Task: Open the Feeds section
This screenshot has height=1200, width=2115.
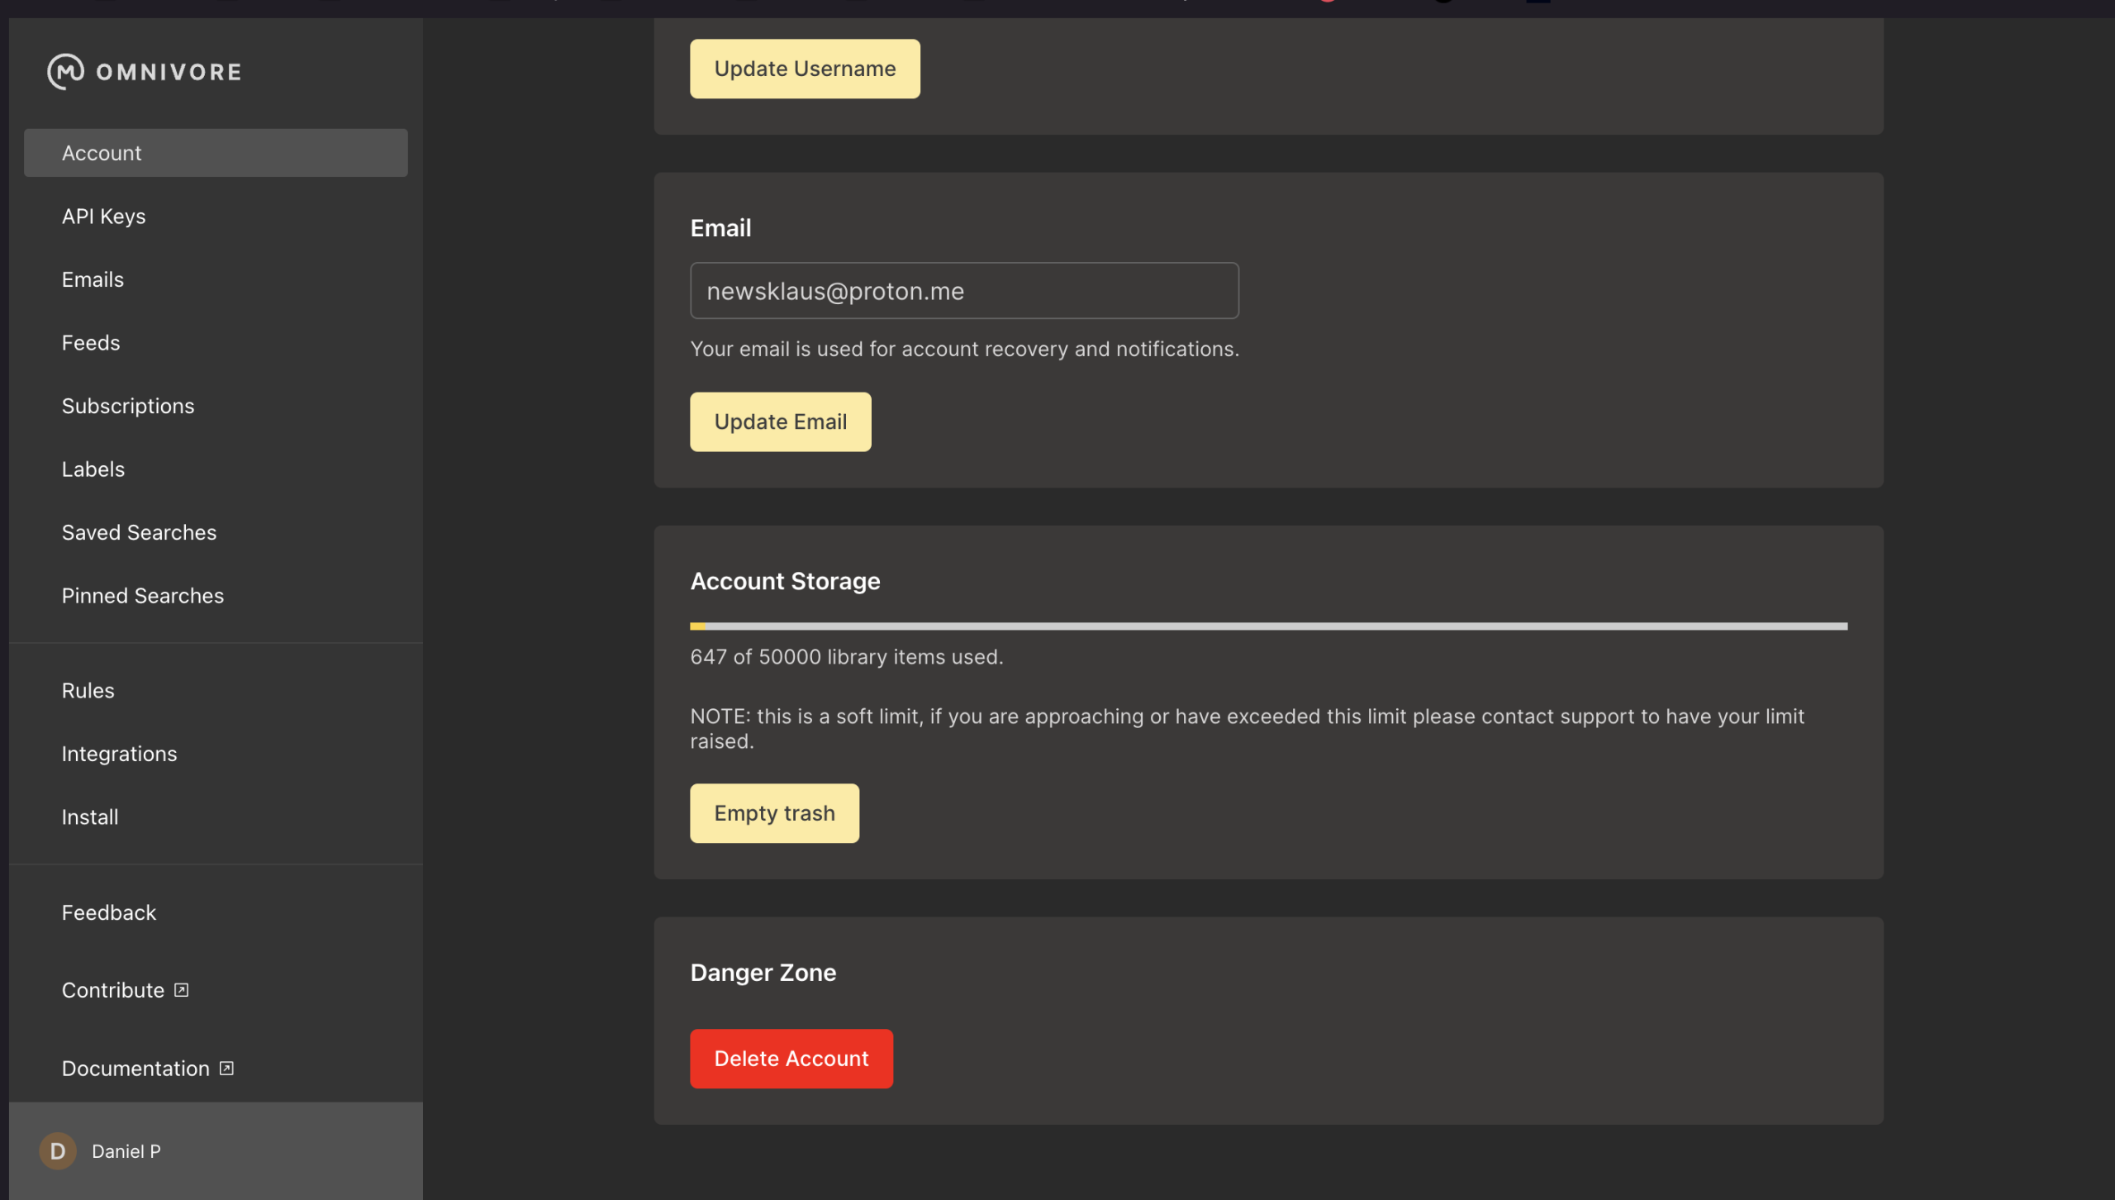Action: 91,343
